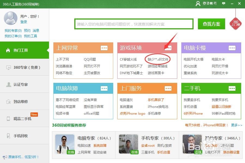Click the login account user icon
The width and height of the screenshot is (245, 163).
pos(198,4)
